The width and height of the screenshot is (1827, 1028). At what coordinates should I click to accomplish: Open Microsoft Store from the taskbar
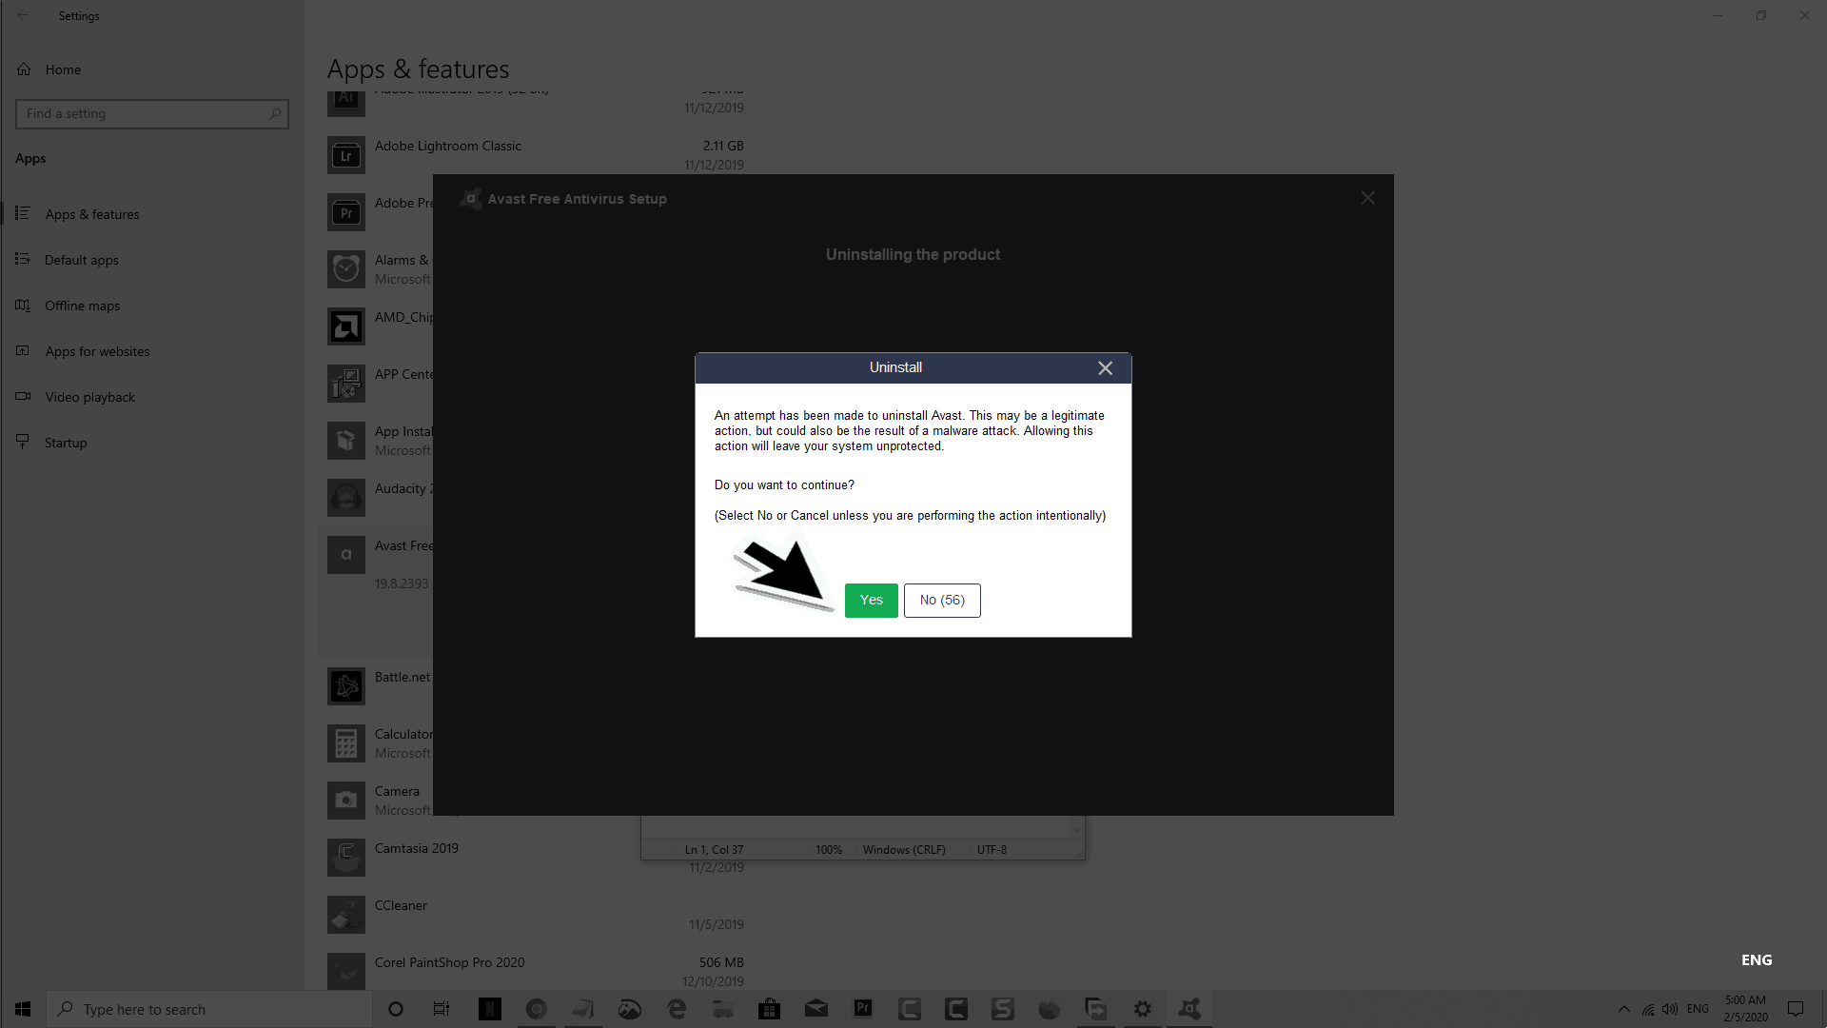click(769, 1009)
